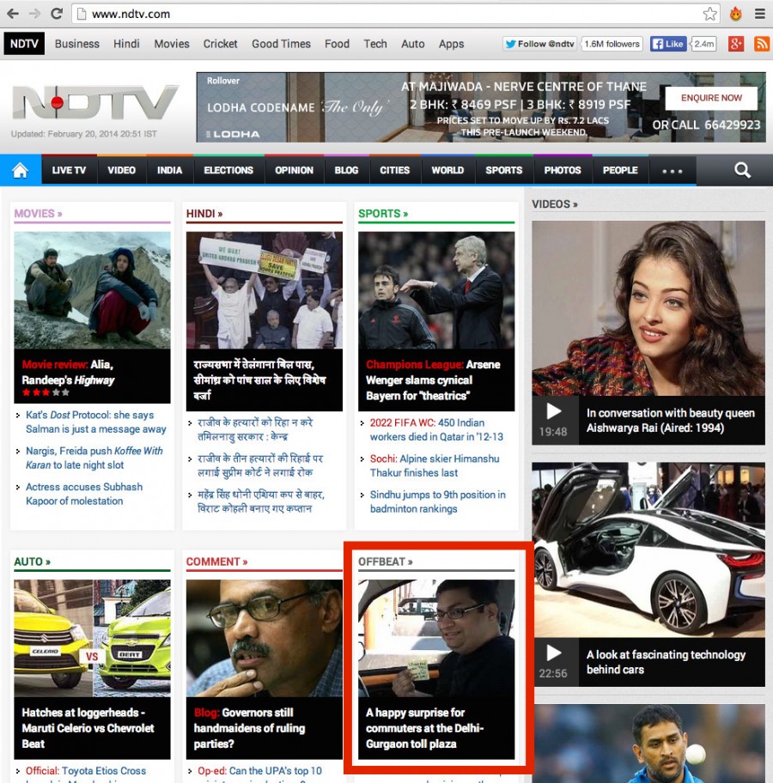Read Kat's Dost Protocol story

click(x=96, y=422)
